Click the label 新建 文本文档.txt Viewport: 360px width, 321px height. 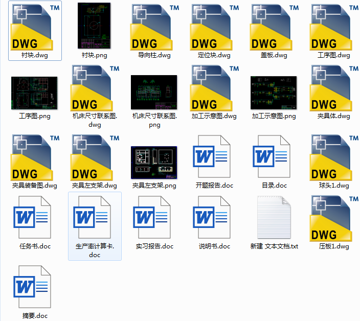274,246
